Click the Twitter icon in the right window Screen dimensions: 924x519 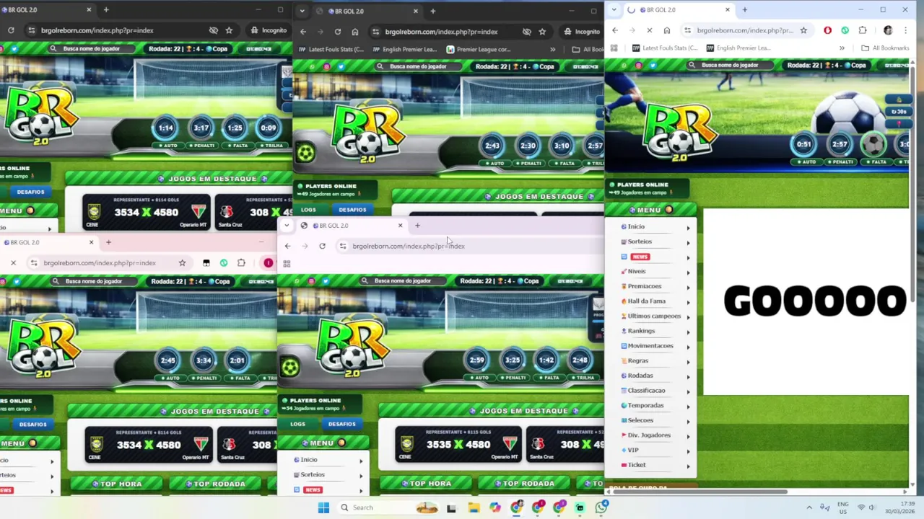point(653,65)
